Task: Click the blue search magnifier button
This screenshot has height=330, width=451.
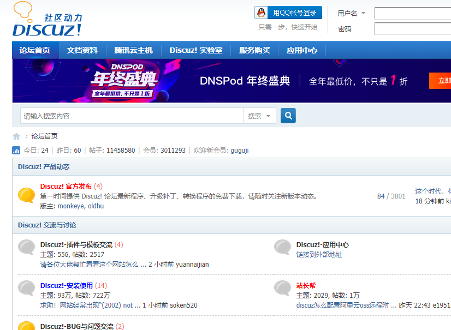Action: coord(288,116)
